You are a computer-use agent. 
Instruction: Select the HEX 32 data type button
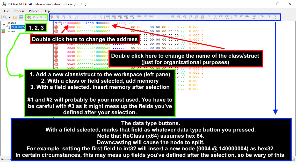click(x=57, y=17)
